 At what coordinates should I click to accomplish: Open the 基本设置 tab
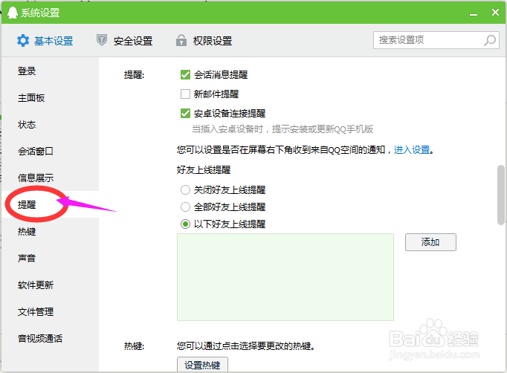[x=45, y=41]
